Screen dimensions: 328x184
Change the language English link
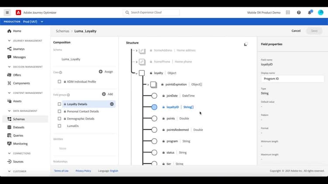114,171
